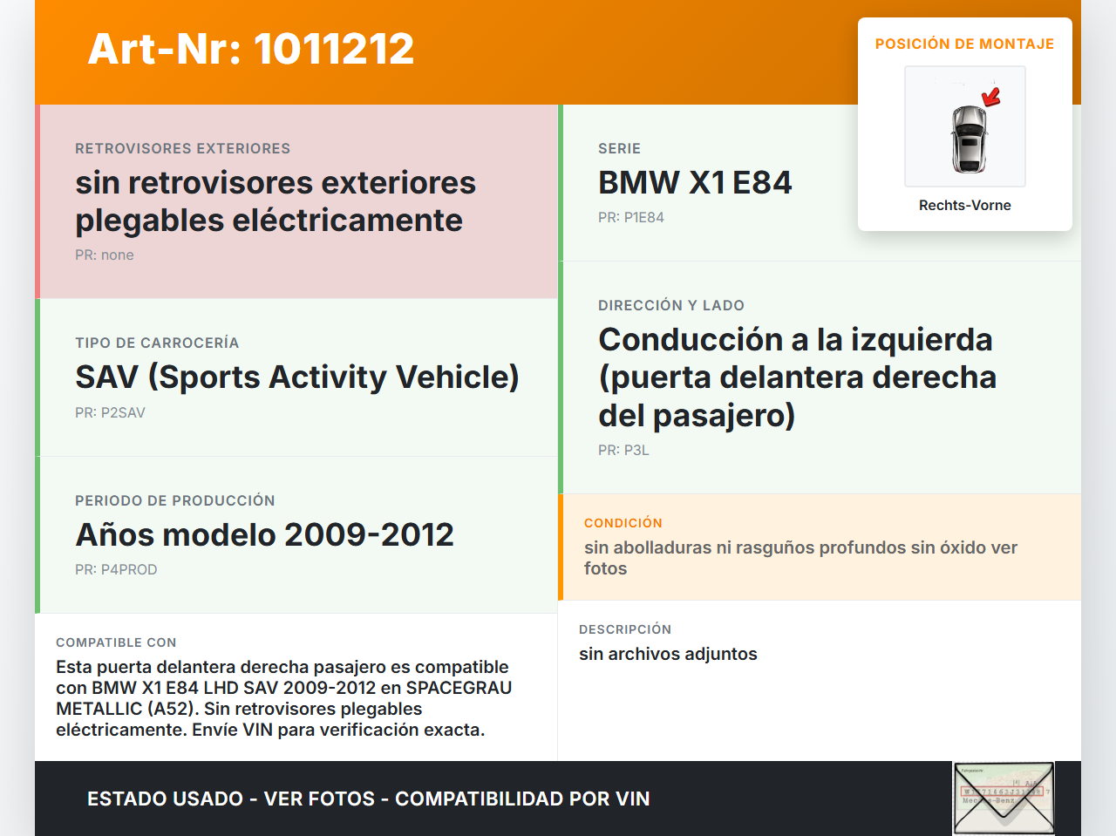Viewport: 1116px width, 836px height.
Task: Select the PERIODO DE PRODUCCIÓN label
Action: pos(175,500)
